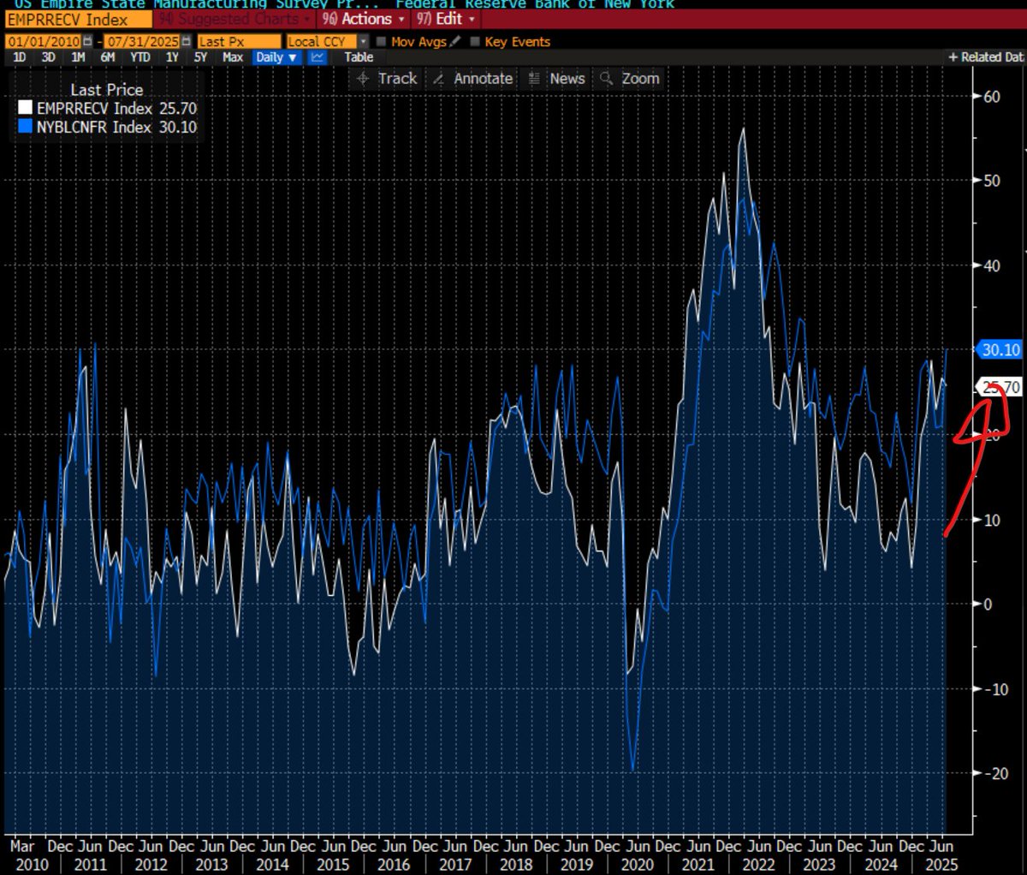Open the start date calendar picker
1027x875 pixels.
[x=87, y=41]
